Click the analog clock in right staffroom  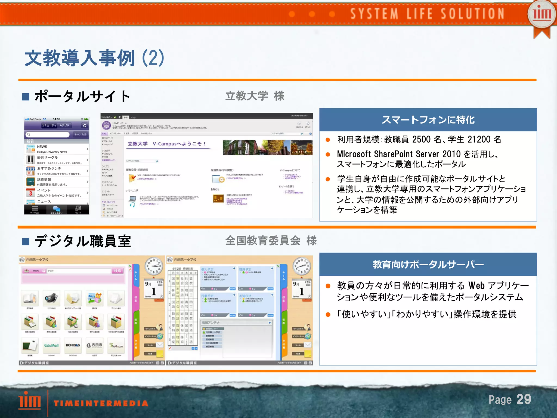click(302, 266)
